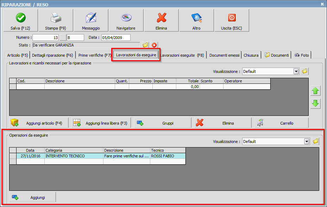Select INTERVENTO TECNICO category cell
The width and height of the screenshot is (327, 207).
coord(74,156)
